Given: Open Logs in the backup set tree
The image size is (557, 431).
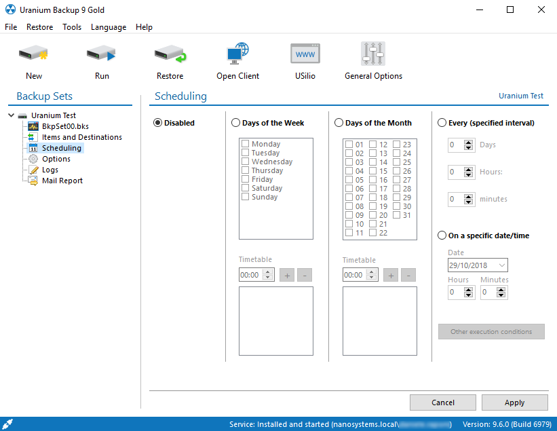Looking at the screenshot, I should coord(50,170).
